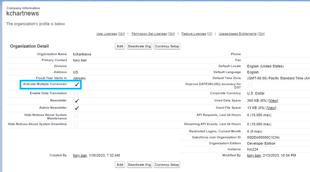Click Default Language value English
310x172 pixels.
253,72
